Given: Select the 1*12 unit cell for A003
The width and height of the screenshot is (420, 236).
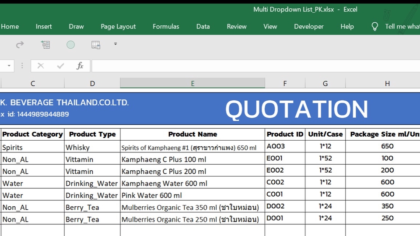Looking at the screenshot, I should (x=325, y=146).
